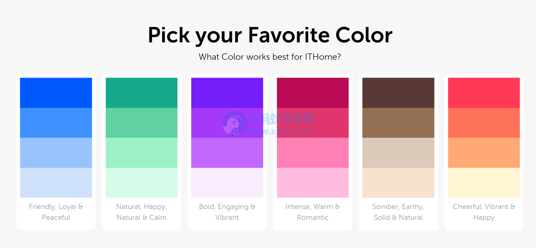Click the "Friendly, Loyal & Peaceful" label
536x248 pixels.
pyautogui.click(x=56, y=212)
